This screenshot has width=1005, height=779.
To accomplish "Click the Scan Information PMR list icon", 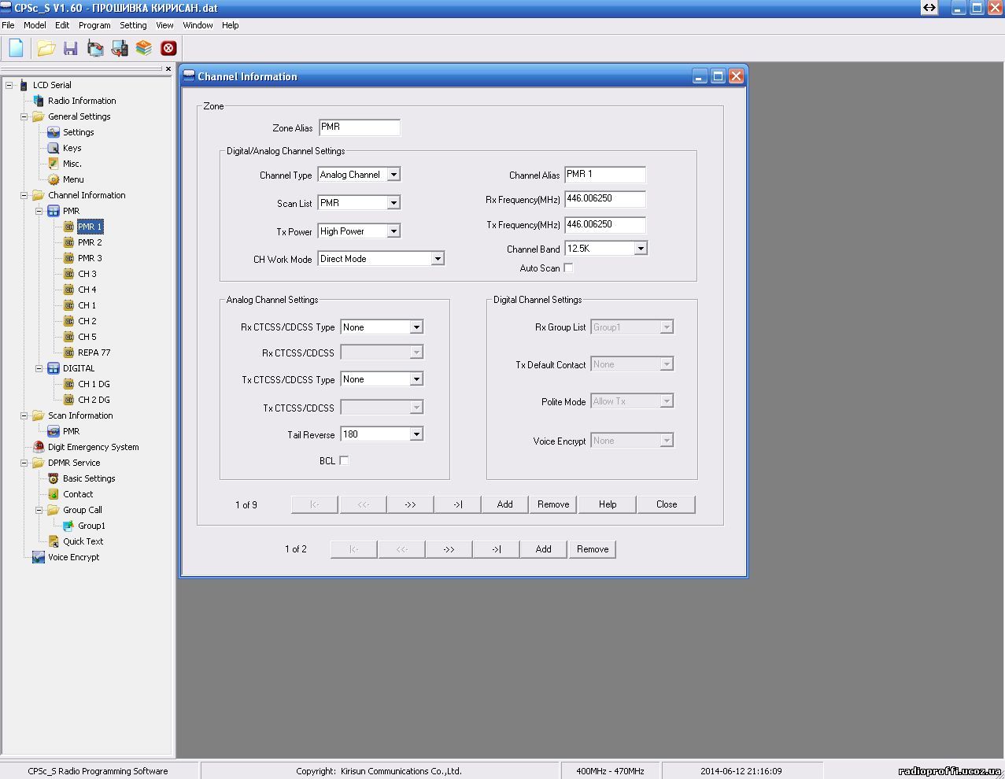I will coord(54,431).
